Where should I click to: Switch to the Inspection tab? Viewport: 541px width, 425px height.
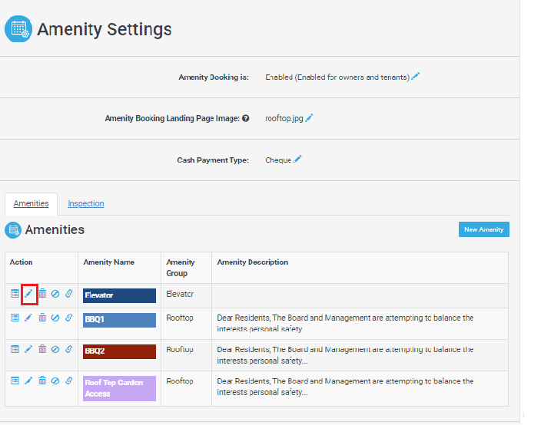[x=85, y=204]
